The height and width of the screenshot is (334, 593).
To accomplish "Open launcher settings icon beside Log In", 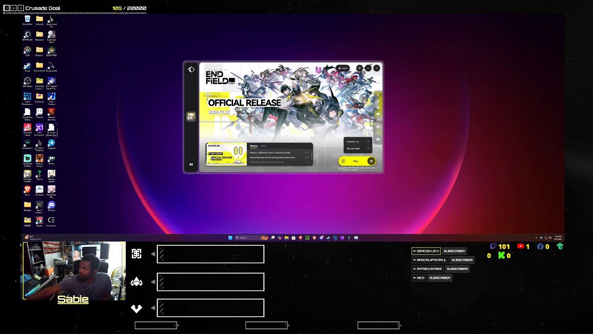I will (360, 68).
